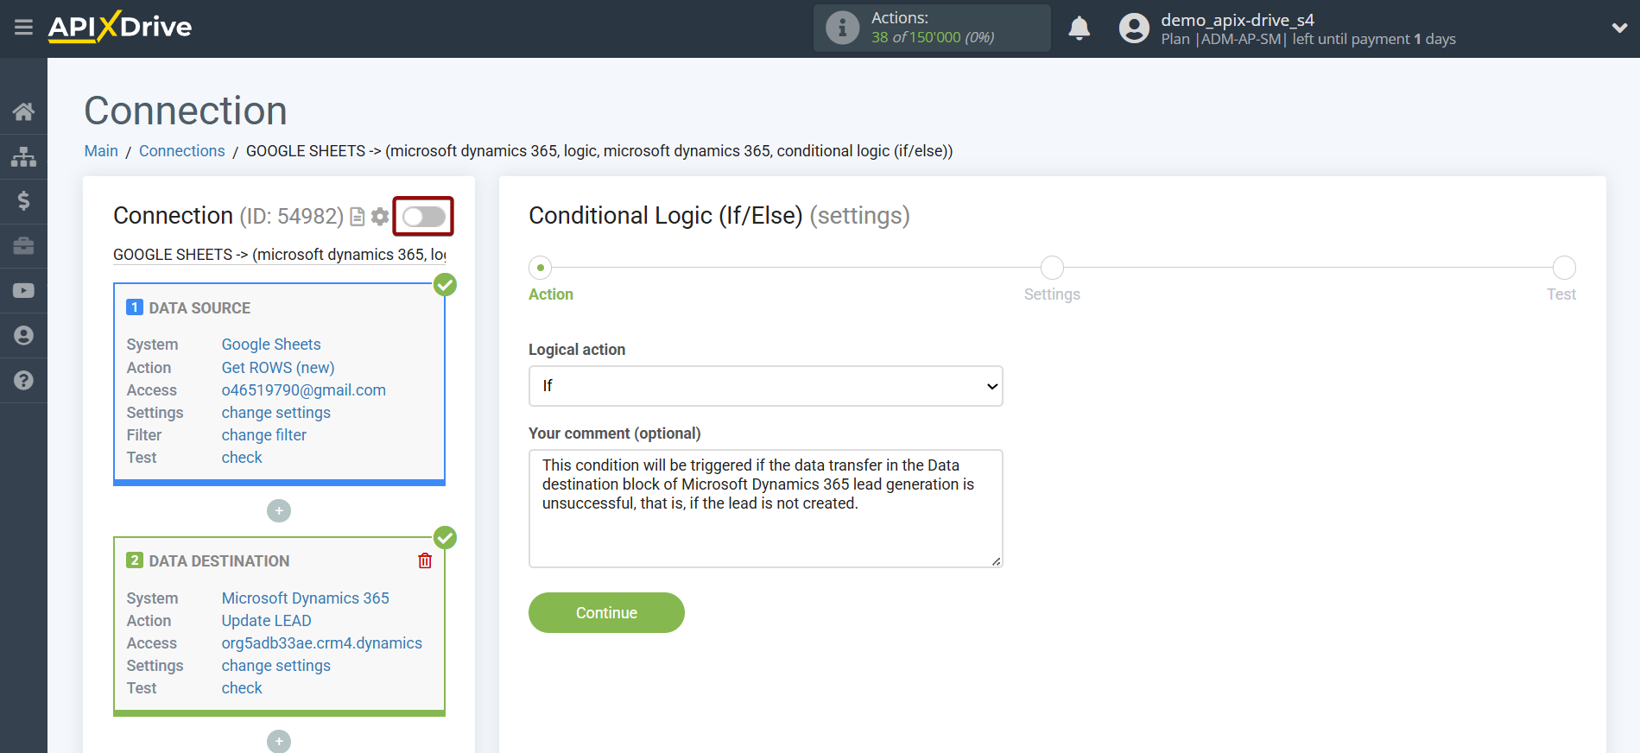Click the demo_apix-drive_s4 username
The image size is (1640, 753).
[1238, 20]
